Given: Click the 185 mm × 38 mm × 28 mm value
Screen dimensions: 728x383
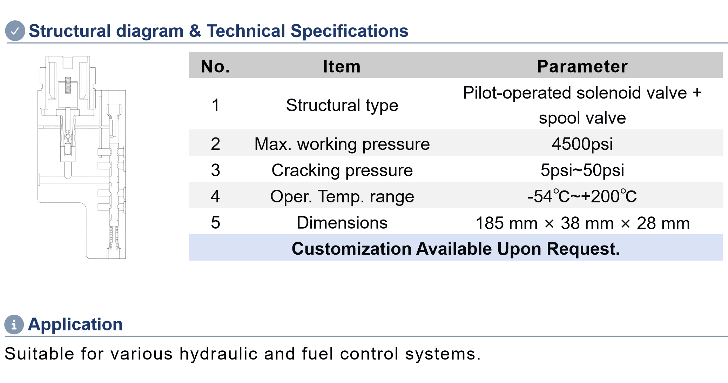Looking at the screenshot, I should tap(582, 223).
